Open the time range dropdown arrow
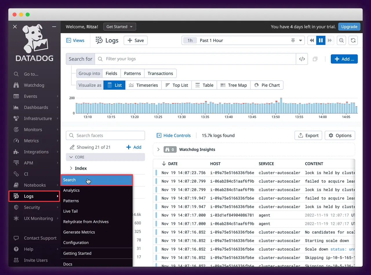The image size is (371, 275). pyautogui.click(x=301, y=41)
